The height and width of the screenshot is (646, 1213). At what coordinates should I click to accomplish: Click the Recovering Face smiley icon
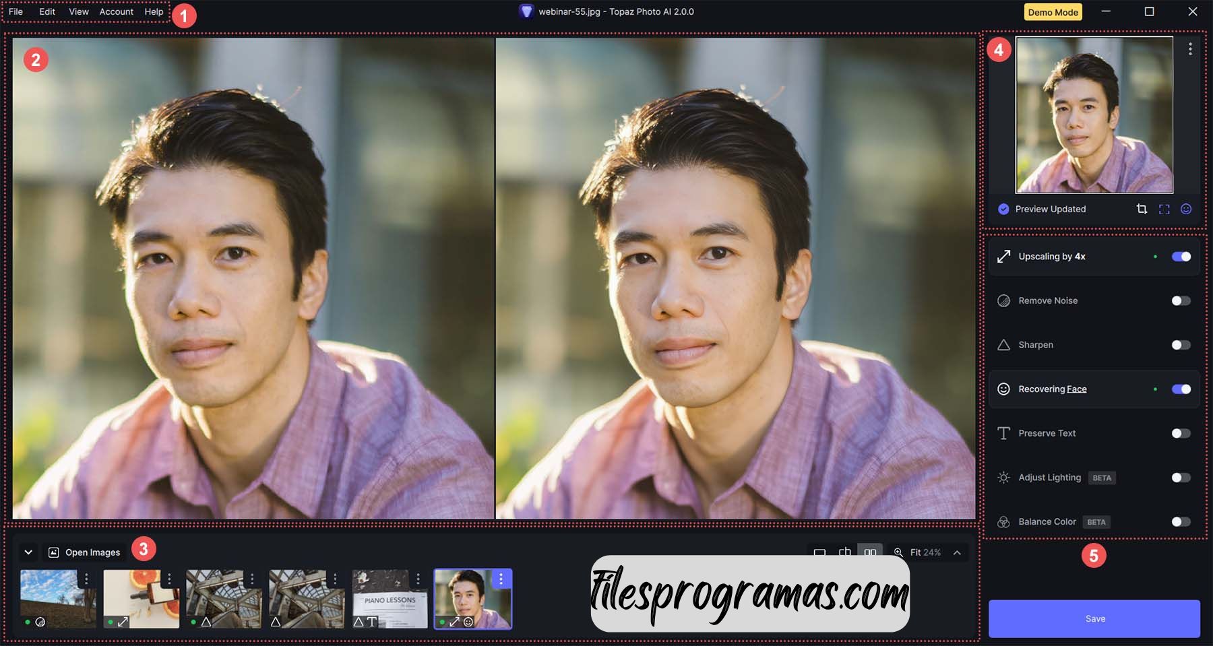point(1003,389)
